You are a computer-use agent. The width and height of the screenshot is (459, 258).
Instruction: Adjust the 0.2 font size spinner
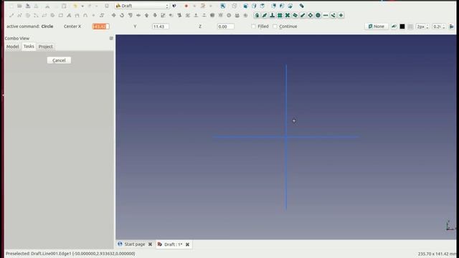pos(438,27)
